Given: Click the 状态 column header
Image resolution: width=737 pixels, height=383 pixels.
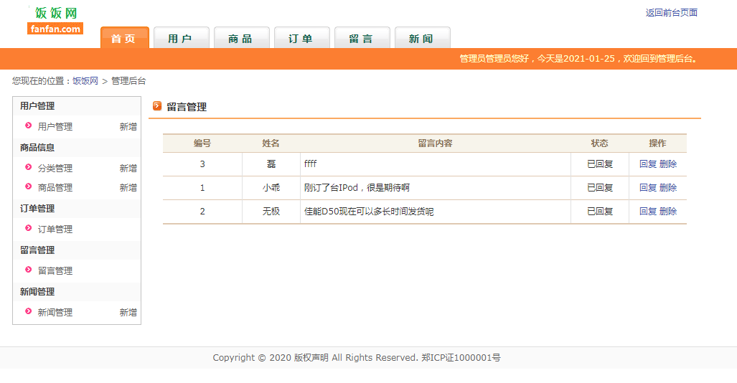Looking at the screenshot, I should (600, 143).
